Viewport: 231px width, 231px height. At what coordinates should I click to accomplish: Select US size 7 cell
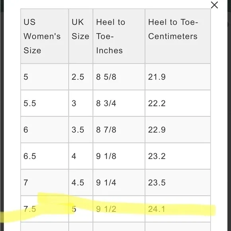45,182
